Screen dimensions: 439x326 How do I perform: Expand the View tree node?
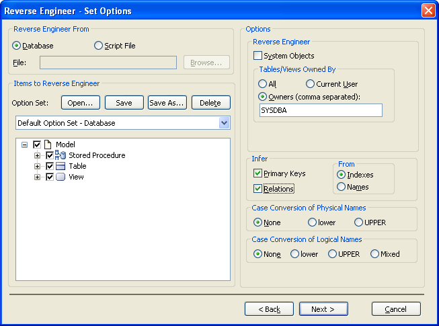click(x=38, y=177)
